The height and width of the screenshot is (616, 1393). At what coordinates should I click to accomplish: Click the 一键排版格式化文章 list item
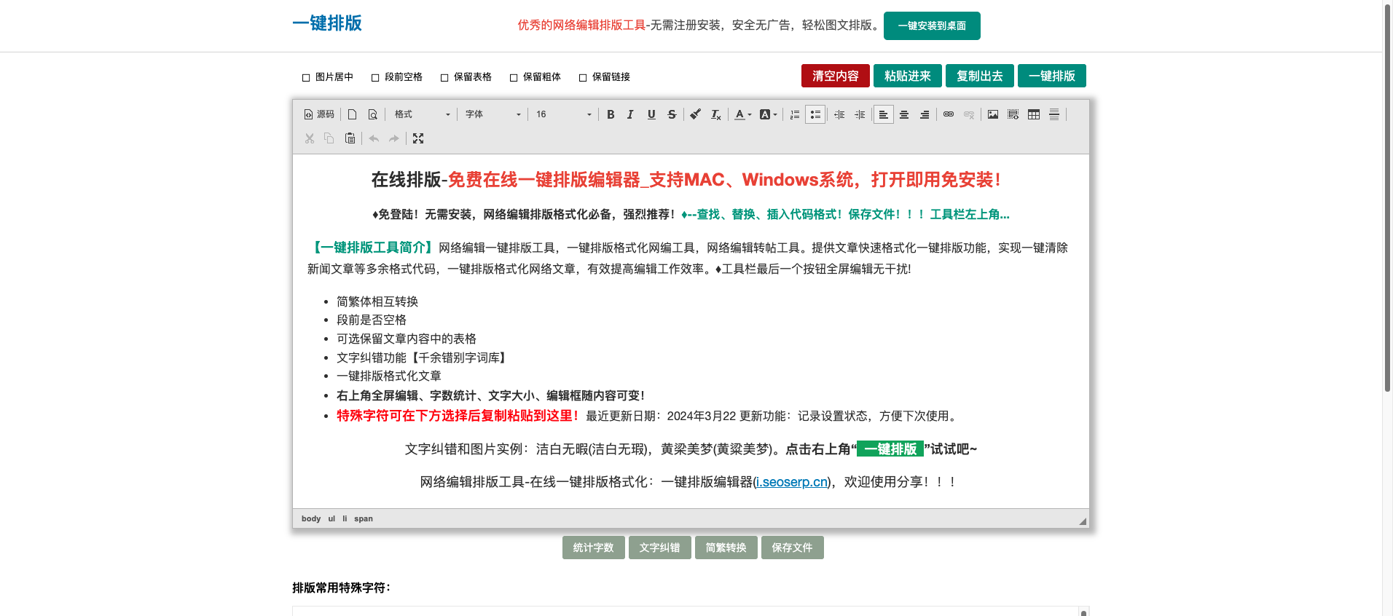(x=389, y=376)
